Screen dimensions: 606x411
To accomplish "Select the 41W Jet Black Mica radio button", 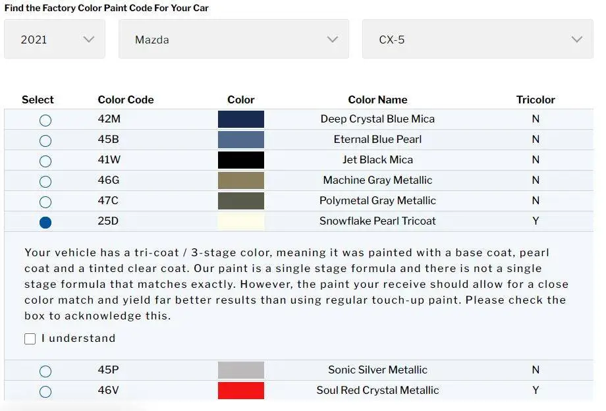I will tap(45, 161).
